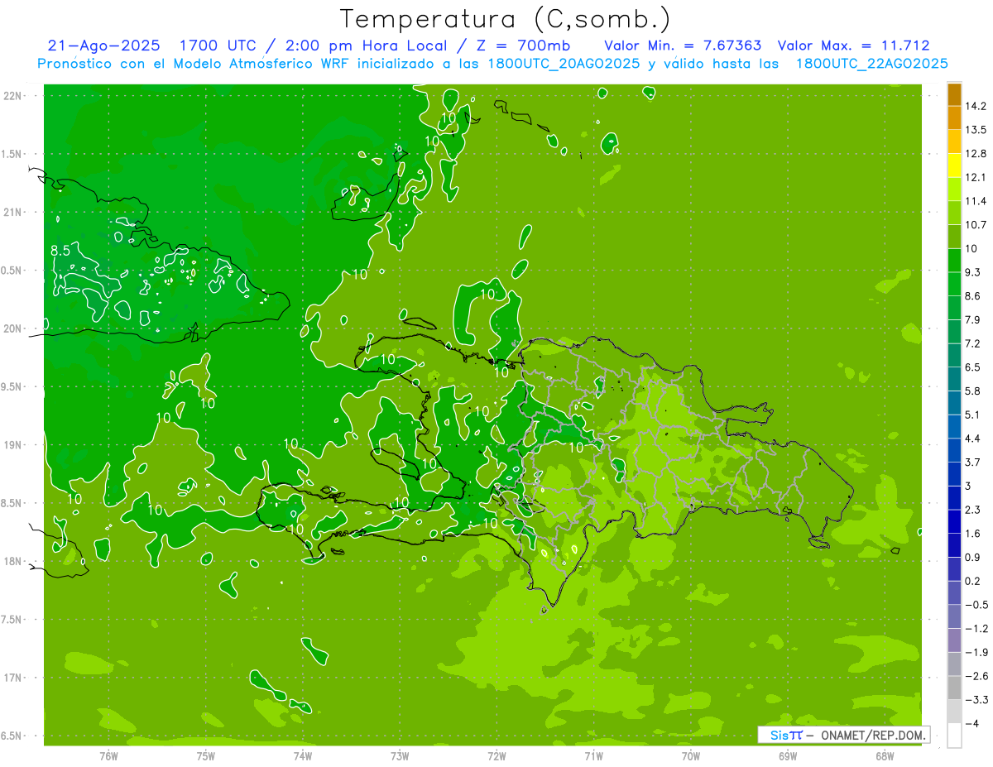Click the yellow swatch between 12.1 and 12.8
The width and height of the screenshot is (993, 767).
pos(954,165)
